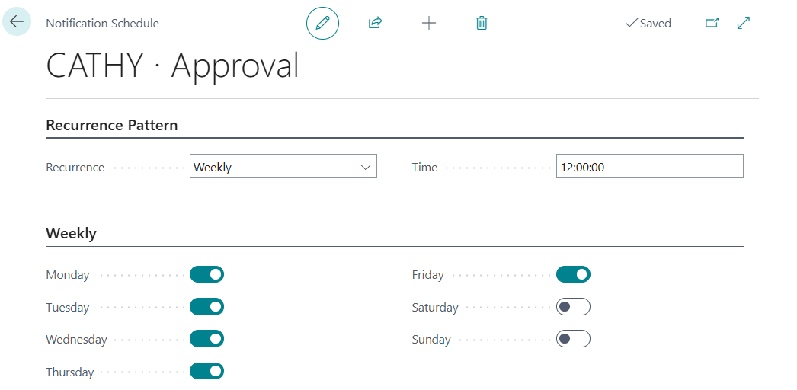Open the Recurrence dropdown
The width and height of the screenshot is (797, 390).
point(283,167)
